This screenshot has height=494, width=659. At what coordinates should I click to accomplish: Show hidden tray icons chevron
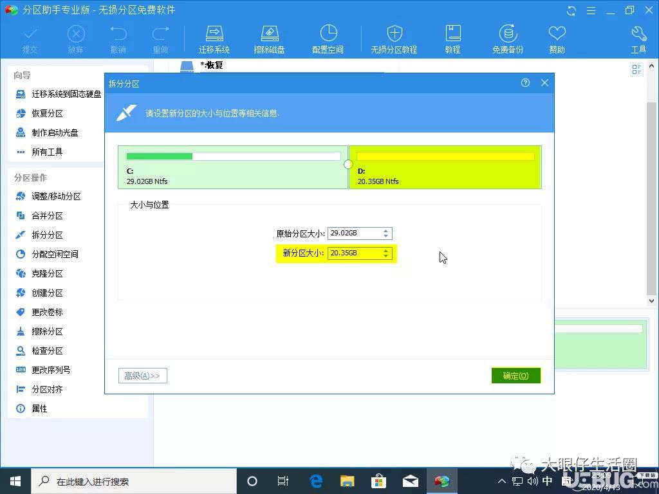502,481
